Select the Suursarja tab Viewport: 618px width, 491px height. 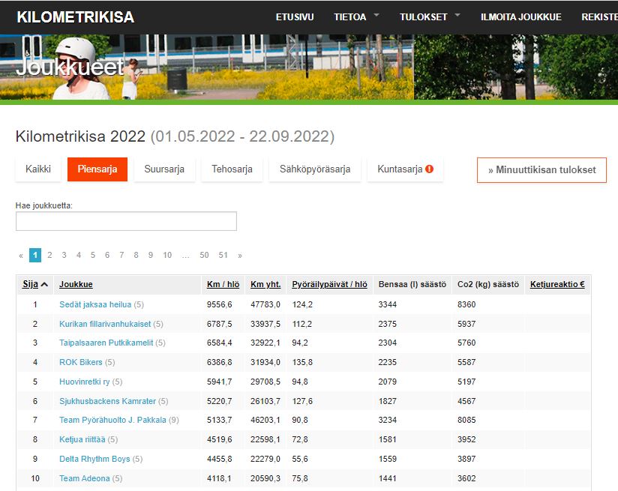[x=164, y=169]
